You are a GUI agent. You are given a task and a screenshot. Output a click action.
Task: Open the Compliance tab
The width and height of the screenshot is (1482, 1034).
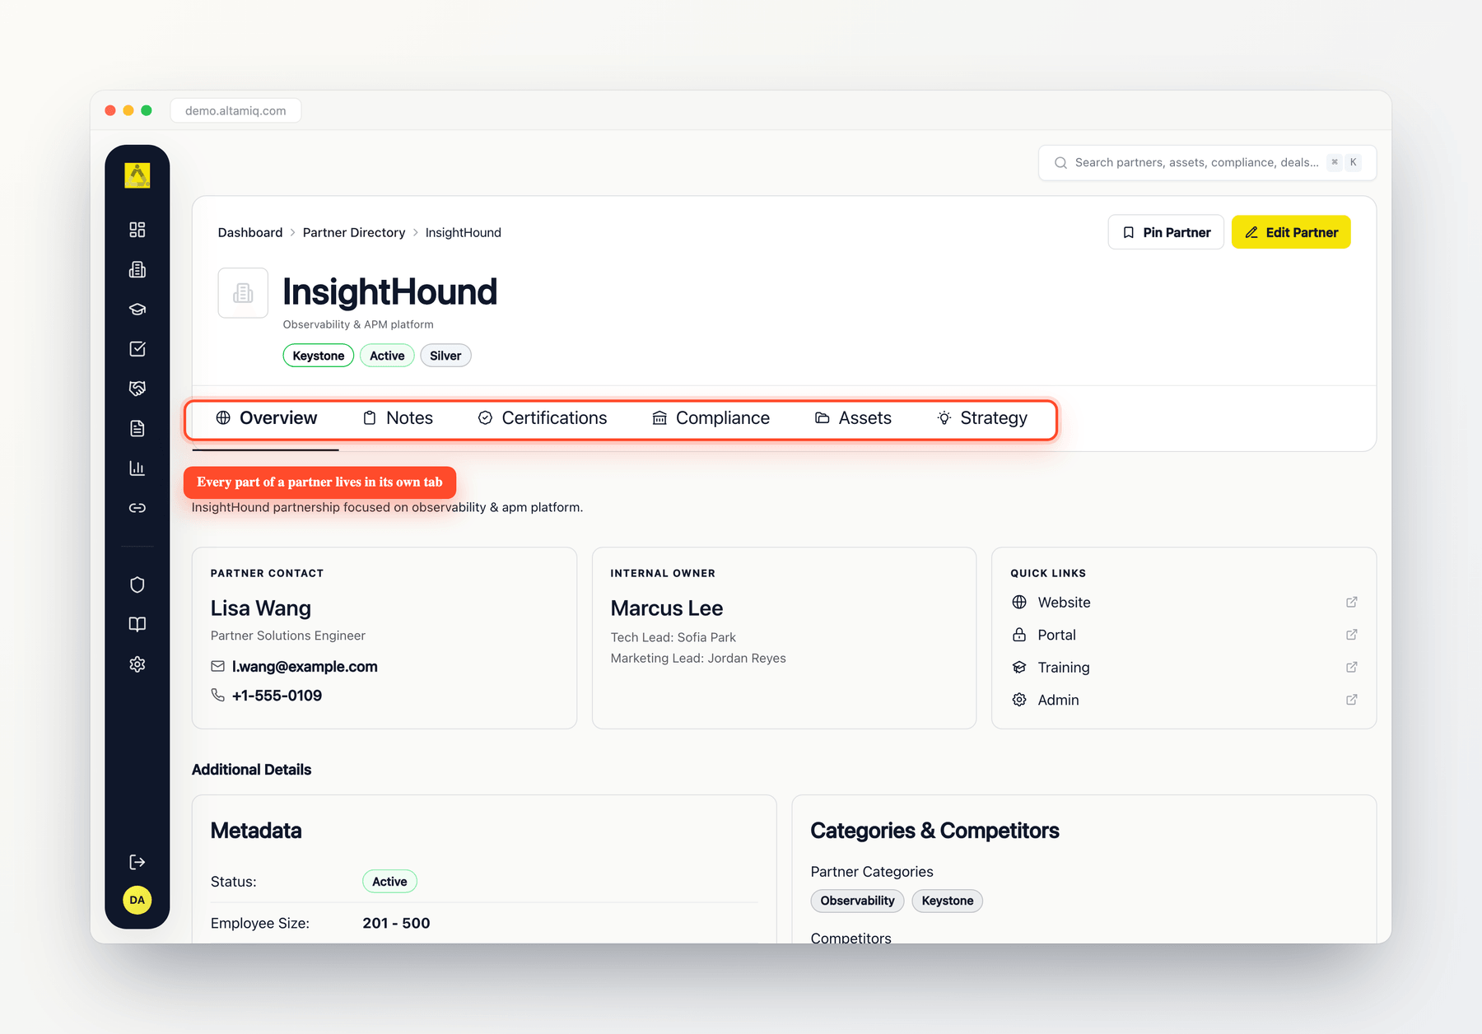tap(711, 418)
